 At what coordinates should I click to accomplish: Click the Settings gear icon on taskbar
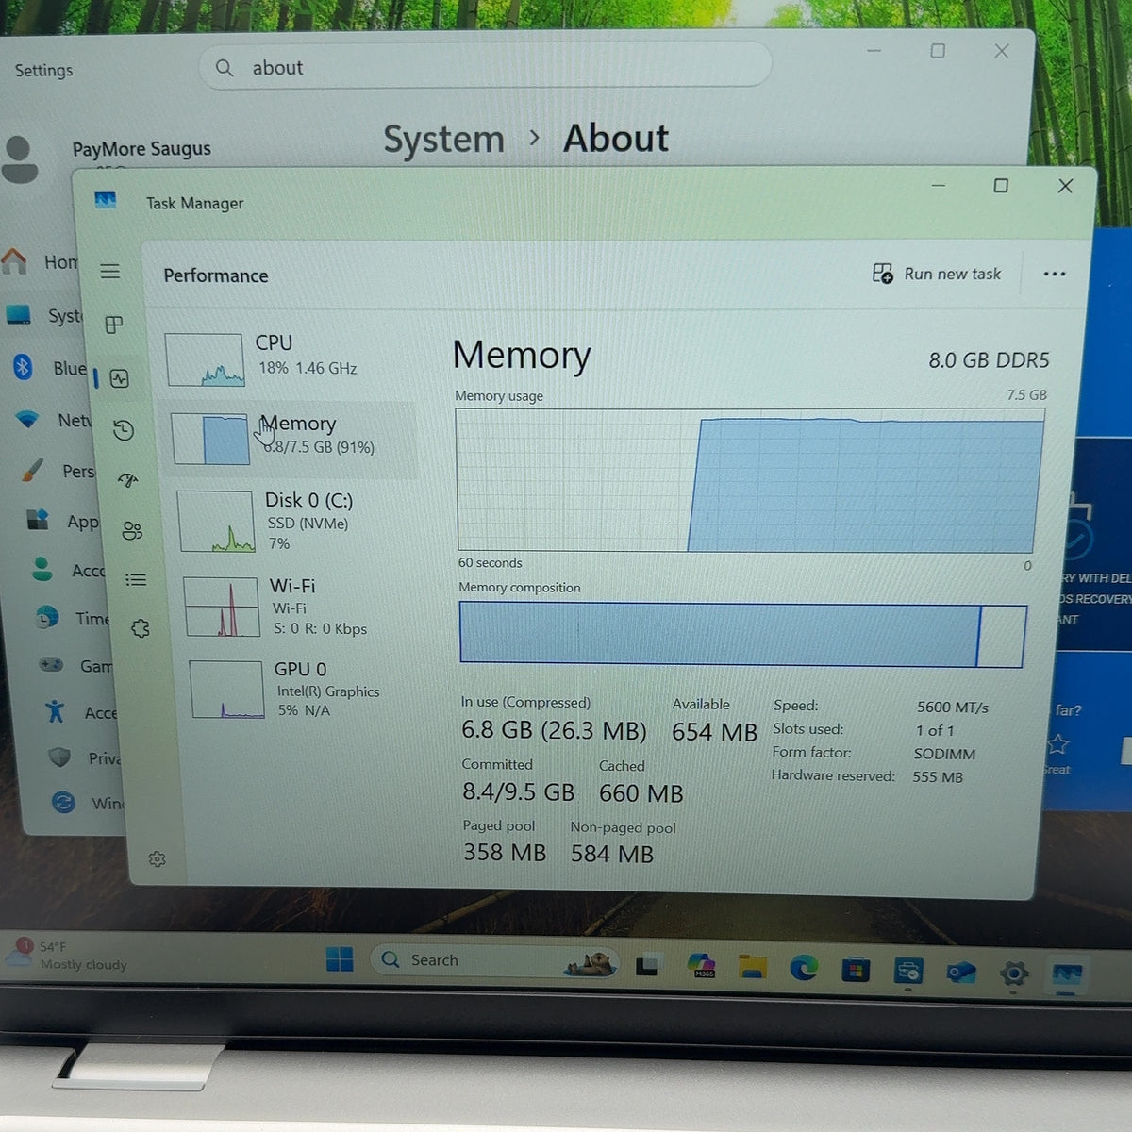click(x=1014, y=974)
